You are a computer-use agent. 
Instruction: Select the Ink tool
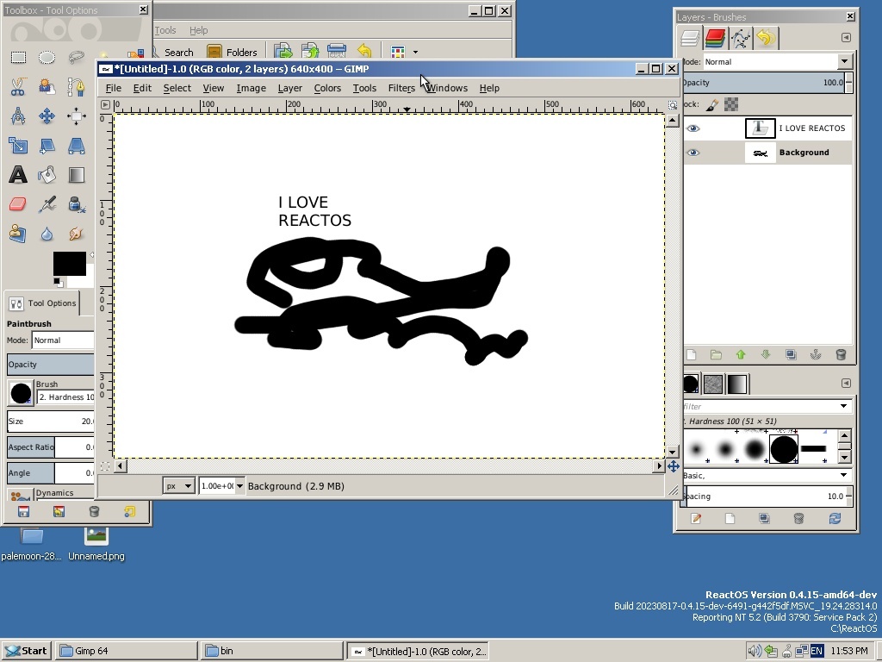[76, 204]
